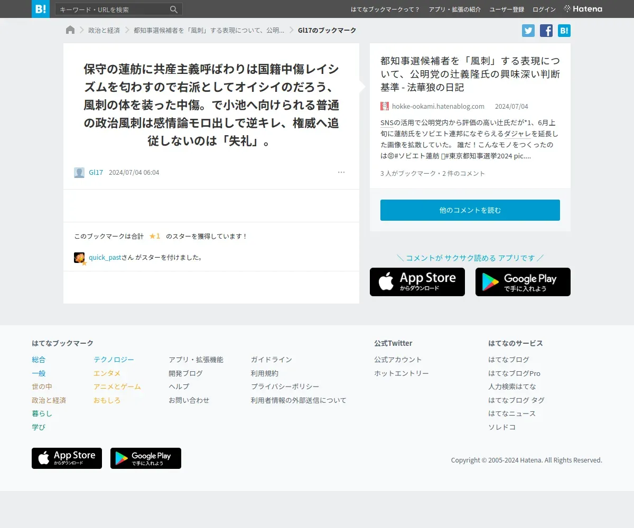Click the blue B! bookmark share icon
The image size is (634, 528).
point(564,31)
